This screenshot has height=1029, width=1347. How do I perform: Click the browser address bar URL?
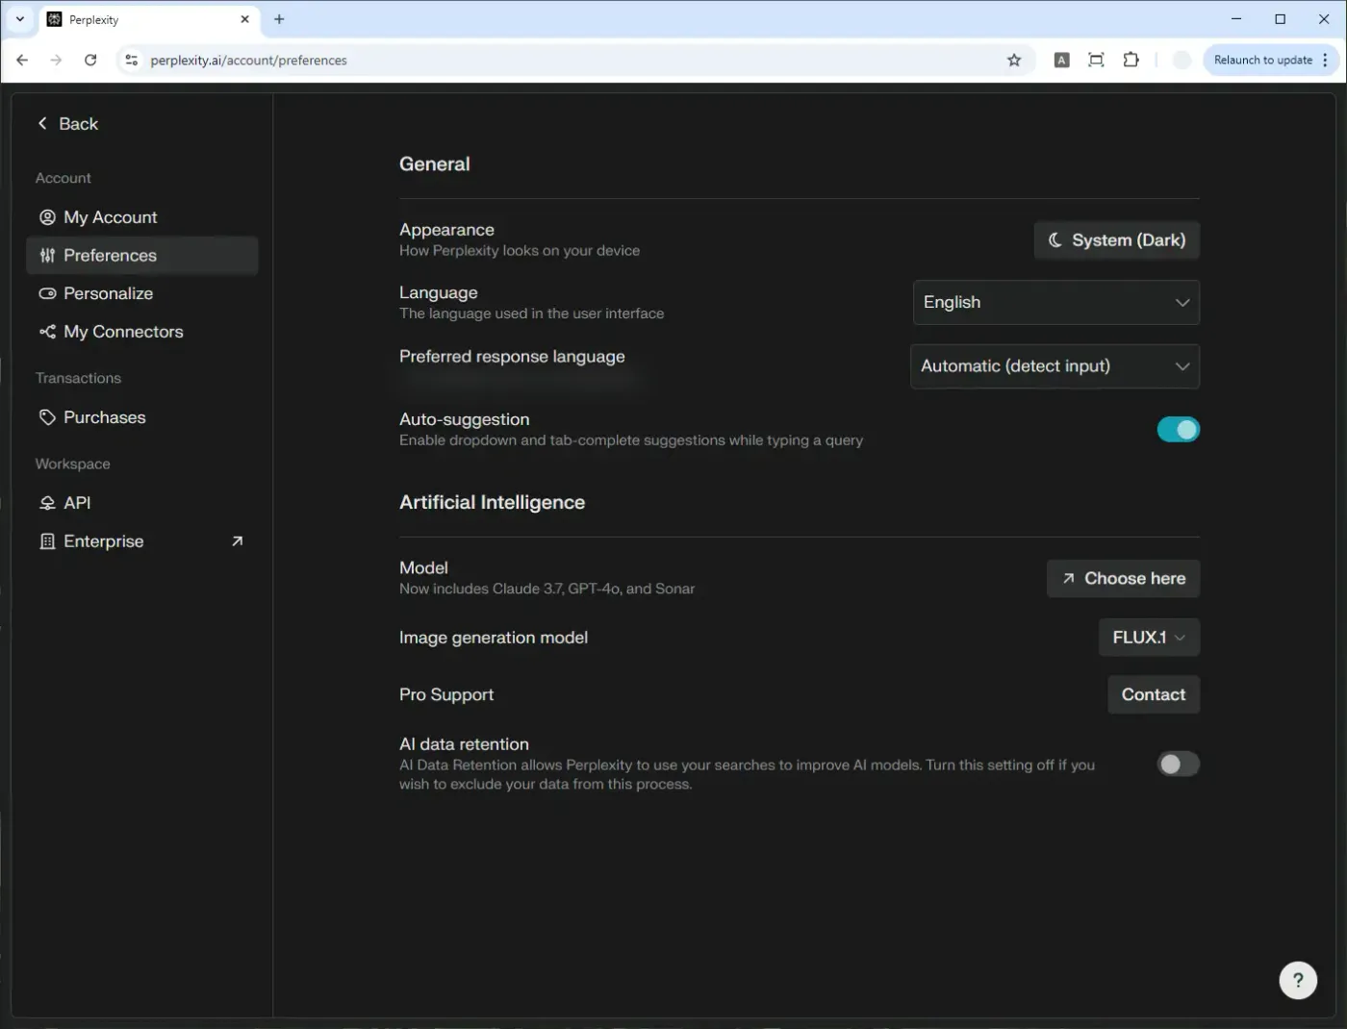click(x=248, y=60)
